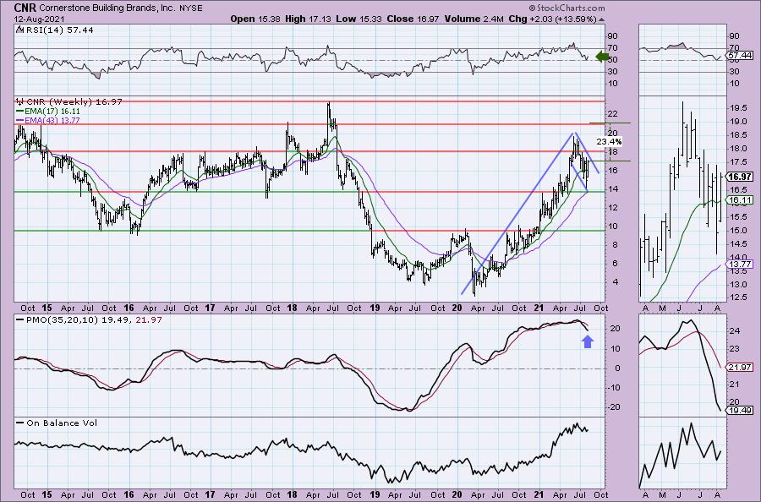Click the Close 16.97 value in header
The image size is (761, 502).
413,19
